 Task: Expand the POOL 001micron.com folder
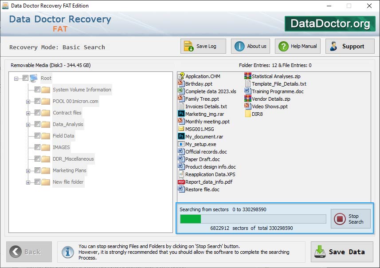pos(28,102)
